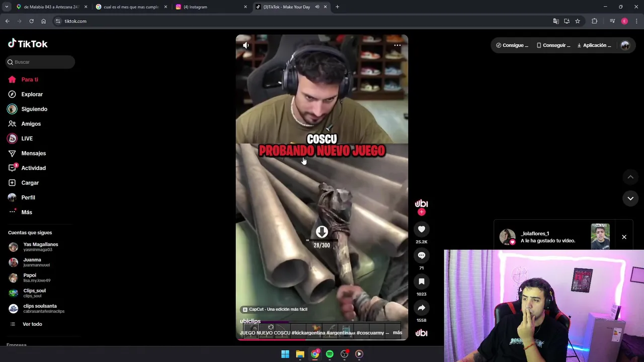Go to previous video
Screen dimensions: 644x362
click(630, 177)
